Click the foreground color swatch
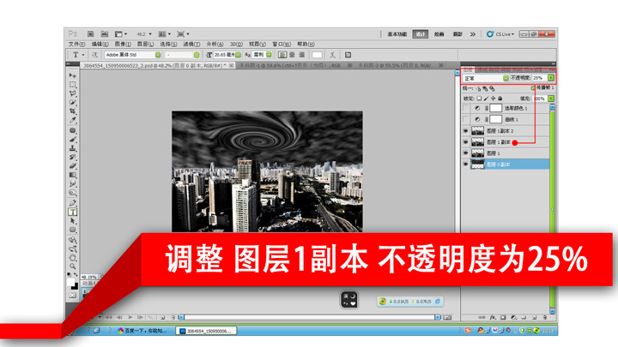Screen dimensions: 618x347 (x=71, y=283)
